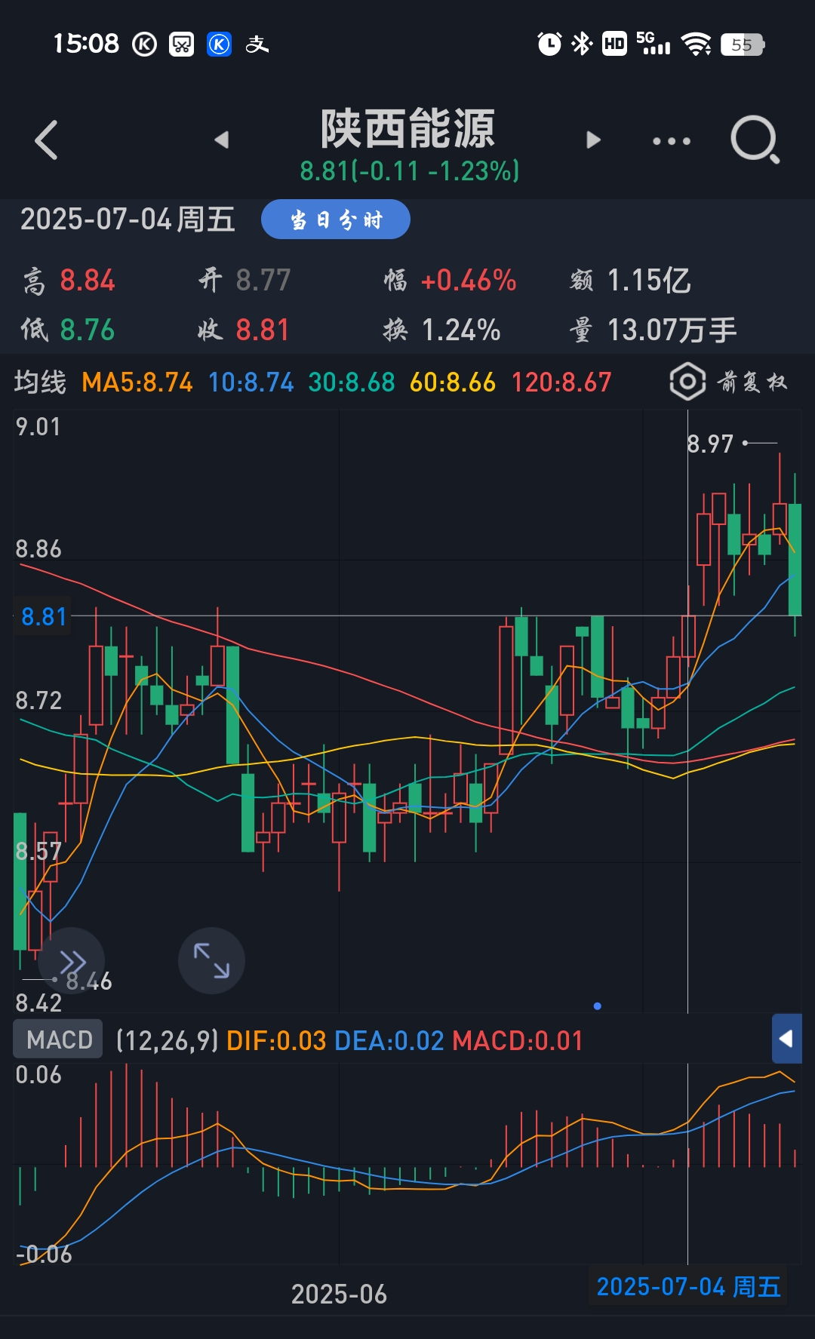The height and width of the screenshot is (1339, 815).
Task: Tap the Wi-Fi status icon
Action: (x=696, y=44)
